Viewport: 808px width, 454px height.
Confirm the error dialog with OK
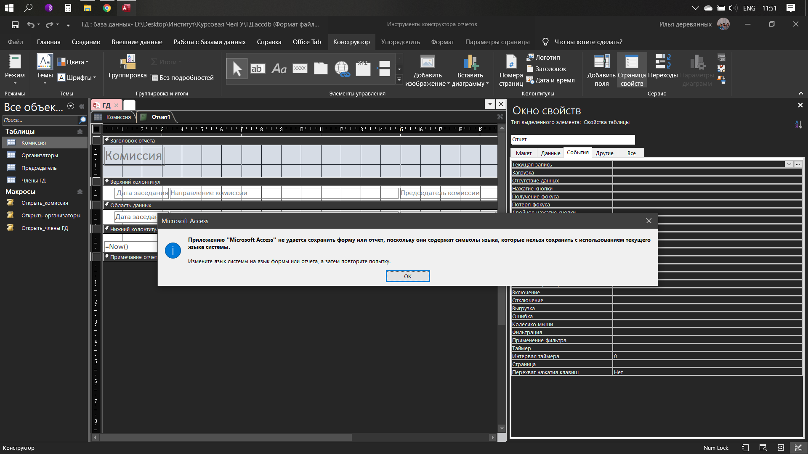(x=407, y=276)
